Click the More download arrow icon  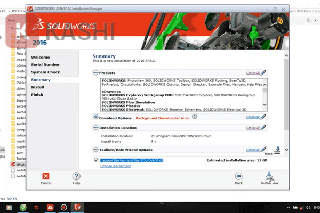[x=277, y=150]
